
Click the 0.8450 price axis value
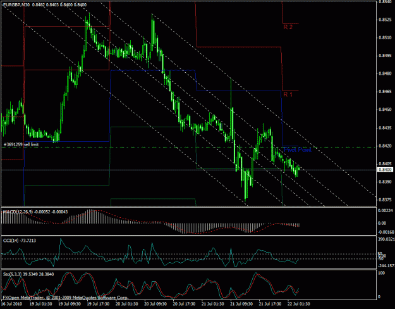coord(385,110)
